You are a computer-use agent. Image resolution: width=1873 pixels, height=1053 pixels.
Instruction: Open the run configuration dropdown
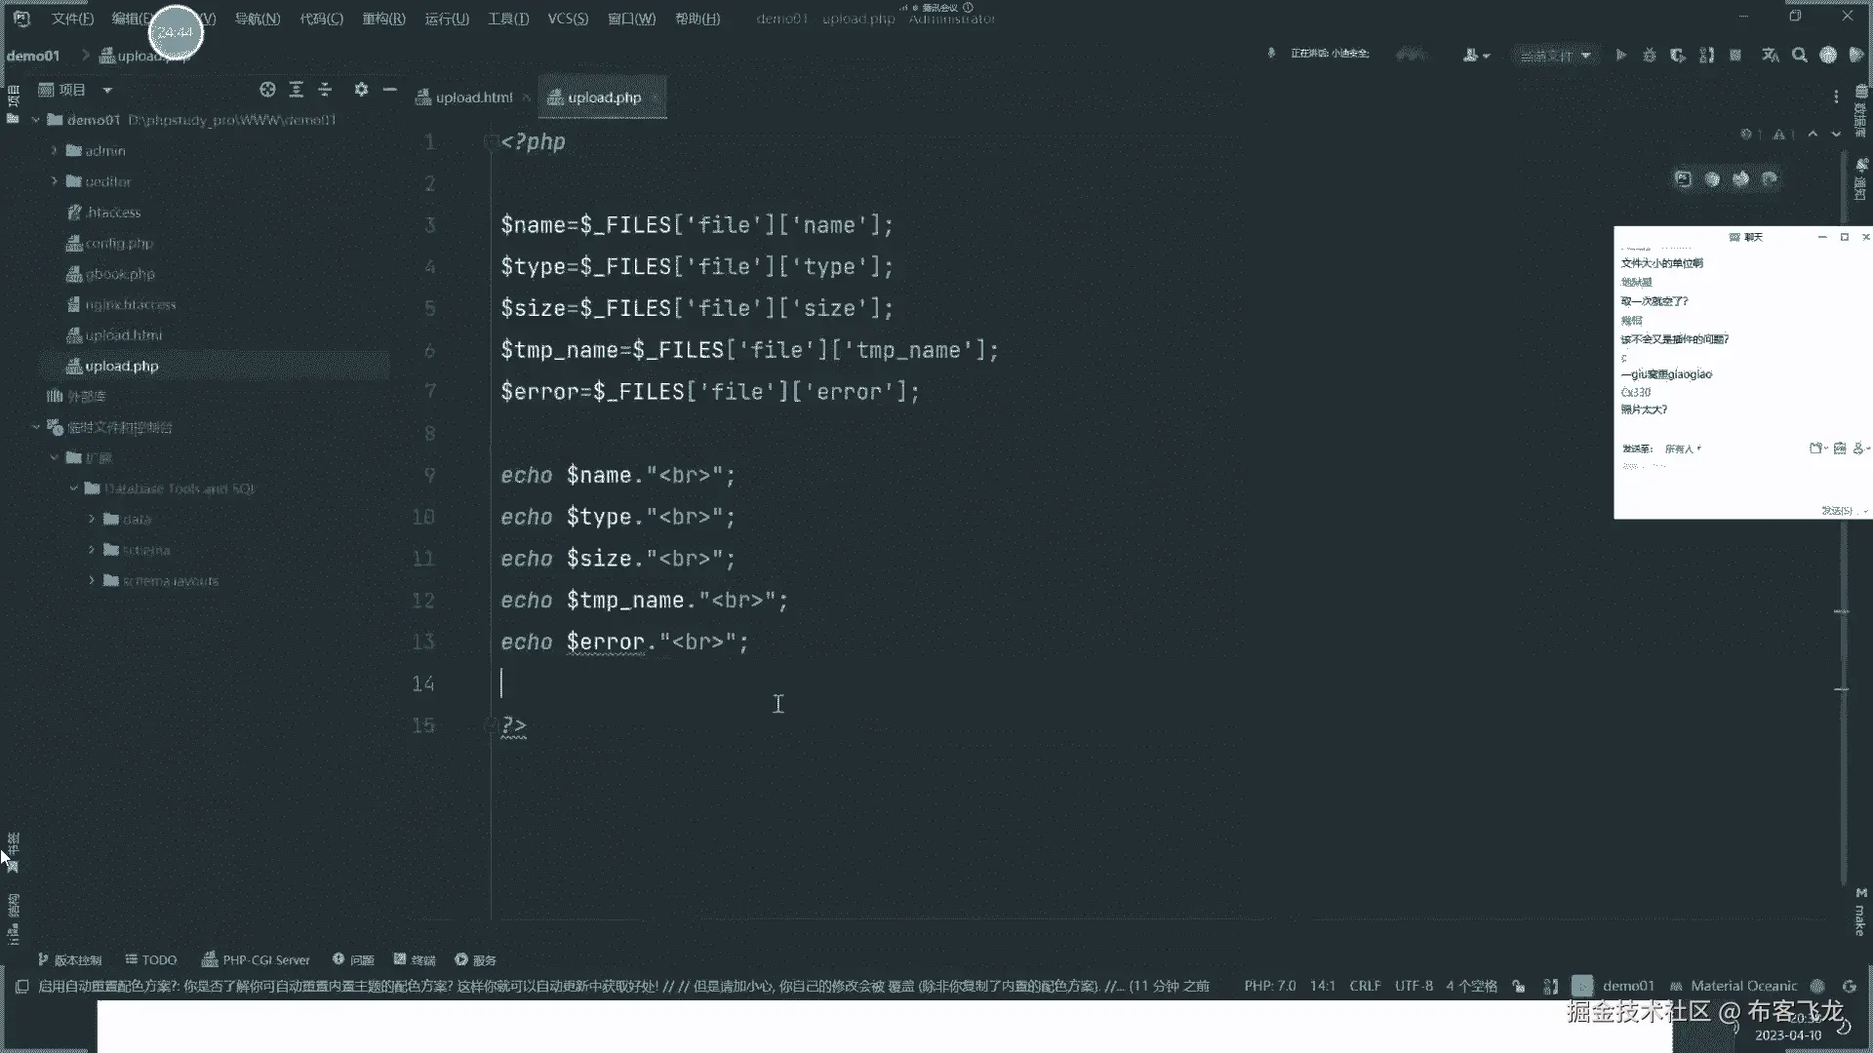tap(1555, 56)
